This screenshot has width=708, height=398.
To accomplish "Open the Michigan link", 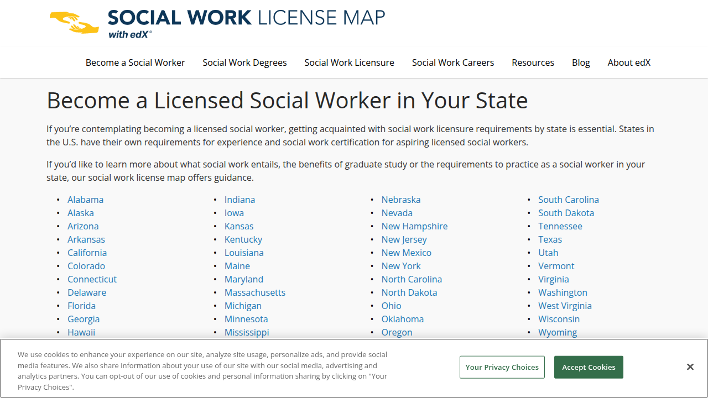I will (x=243, y=306).
